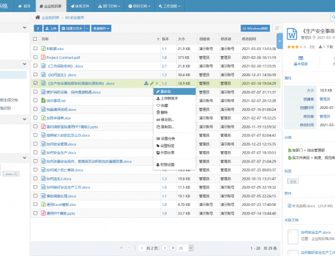Open the dropdown arrow next to 创建文件夹
This screenshot has height=256, width=335.
click(87, 28)
